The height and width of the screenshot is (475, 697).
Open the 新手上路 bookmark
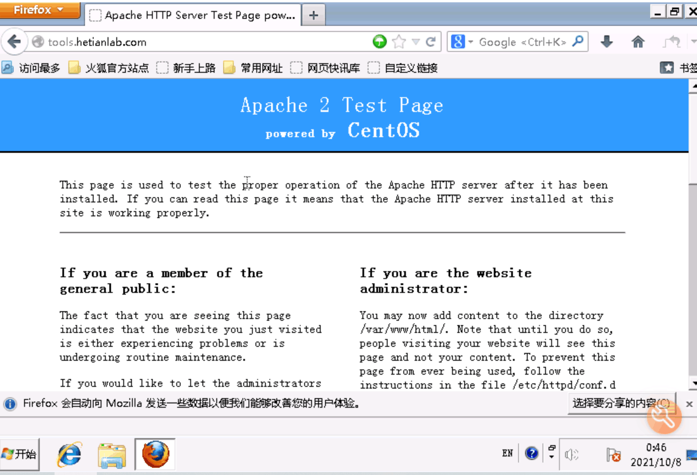(x=186, y=68)
